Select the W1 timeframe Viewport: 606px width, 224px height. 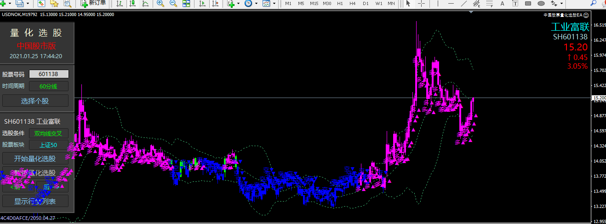(x=378, y=3)
